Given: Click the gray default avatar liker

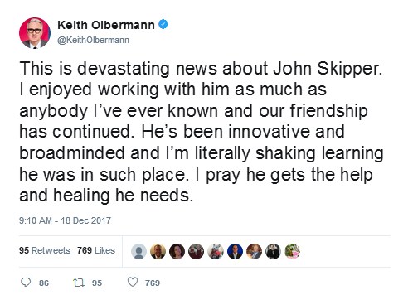Looking at the screenshot, I should 138,251.
